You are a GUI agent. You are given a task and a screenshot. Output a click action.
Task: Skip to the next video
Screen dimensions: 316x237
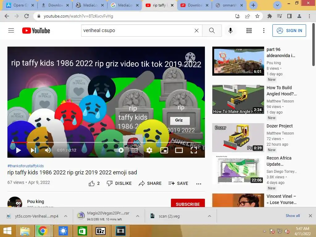[x=33, y=150]
